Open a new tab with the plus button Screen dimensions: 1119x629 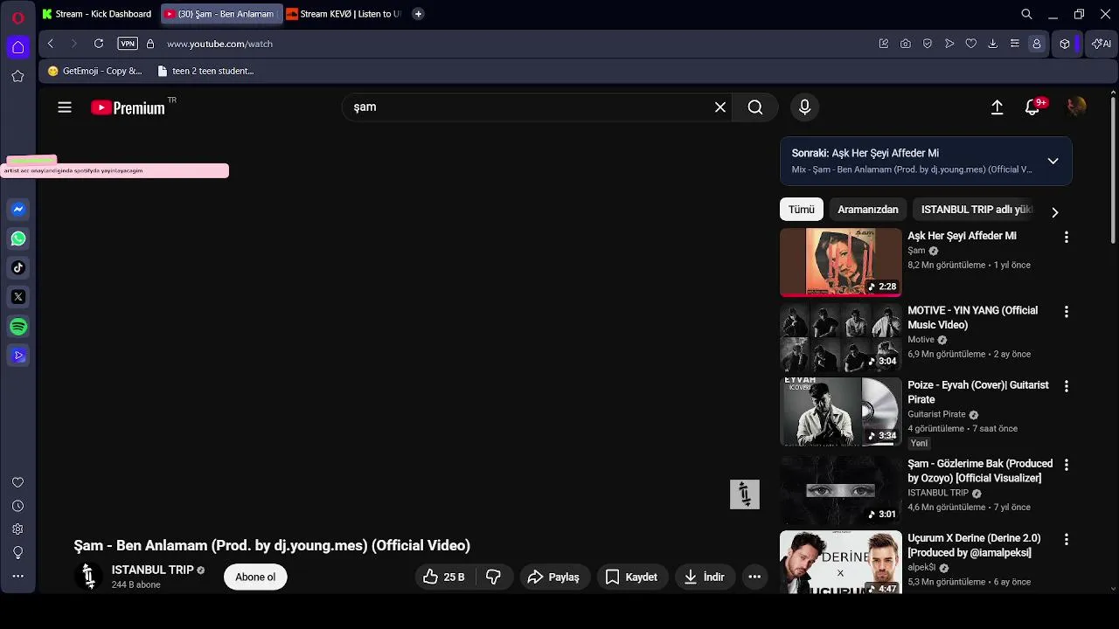click(418, 14)
